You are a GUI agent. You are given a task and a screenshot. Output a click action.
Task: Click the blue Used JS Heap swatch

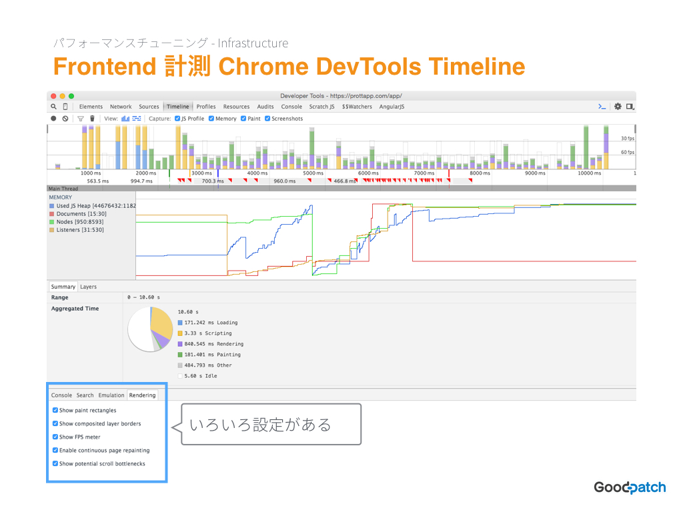52,206
